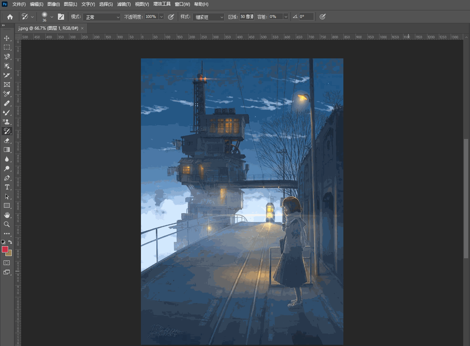Select the Spot Healing Brush tool
This screenshot has width=470, height=346.
[x=7, y=103]
